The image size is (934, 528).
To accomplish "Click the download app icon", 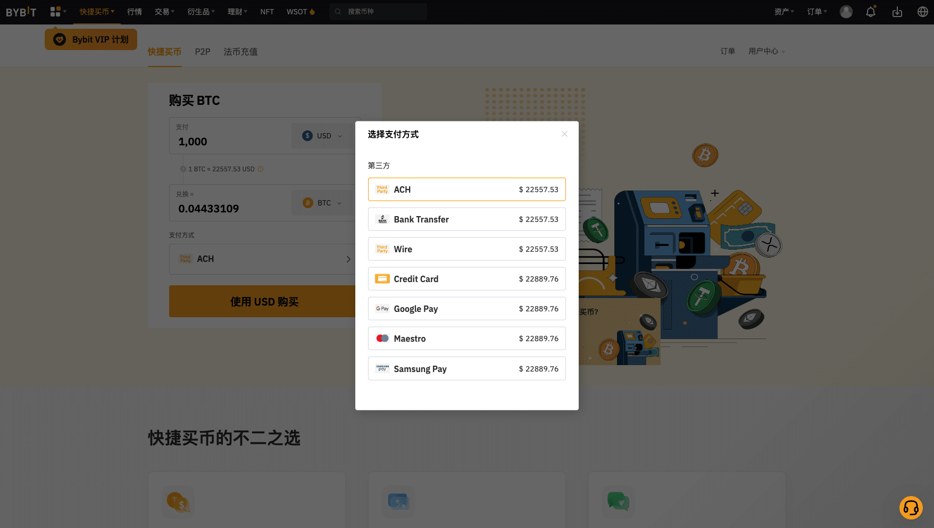I will point(897,12).
